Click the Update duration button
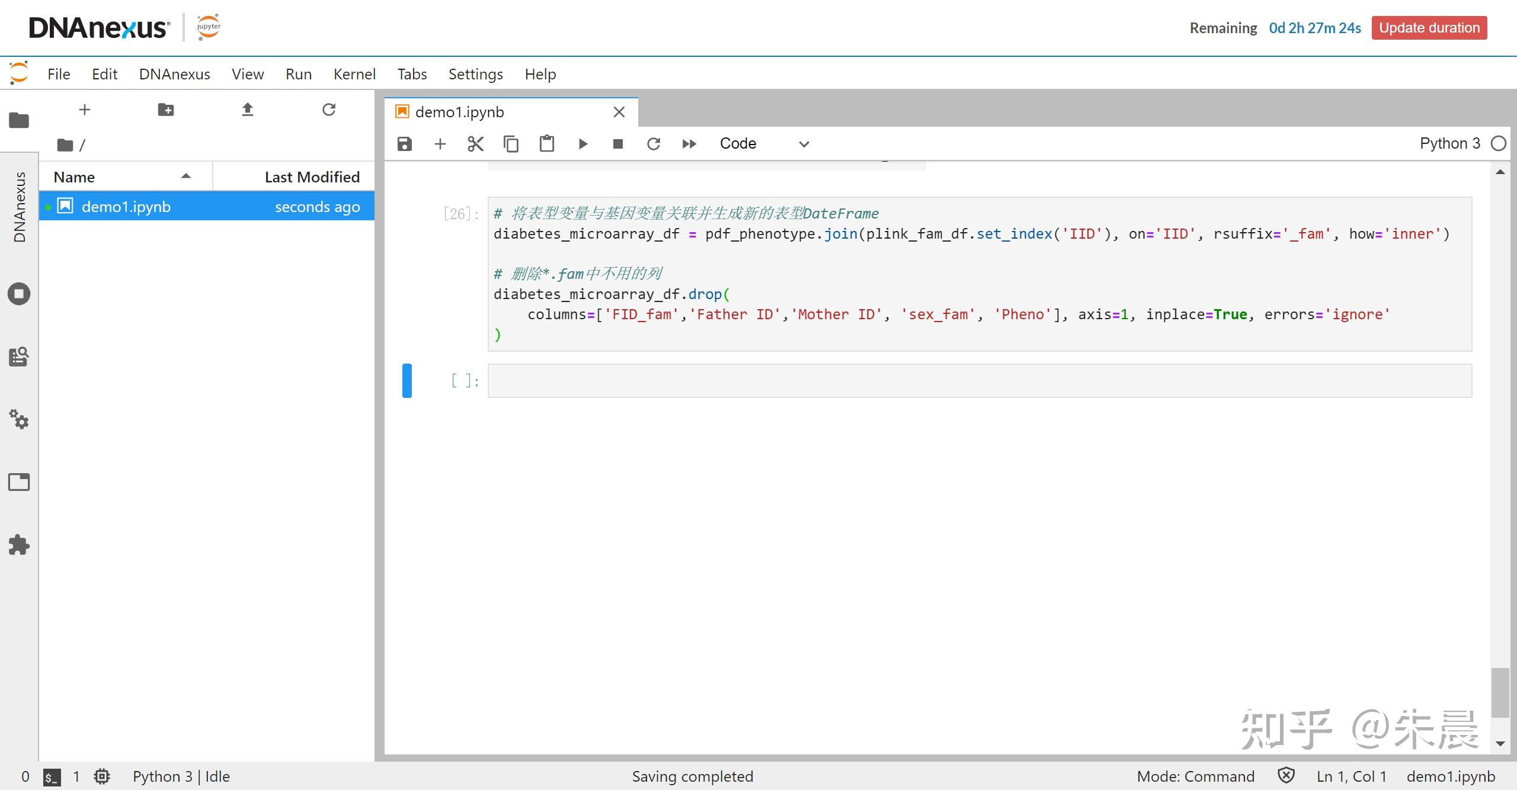 coord(1429,28)
